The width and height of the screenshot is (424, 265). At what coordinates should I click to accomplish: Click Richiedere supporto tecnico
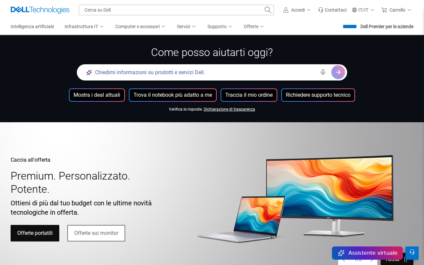318,95
